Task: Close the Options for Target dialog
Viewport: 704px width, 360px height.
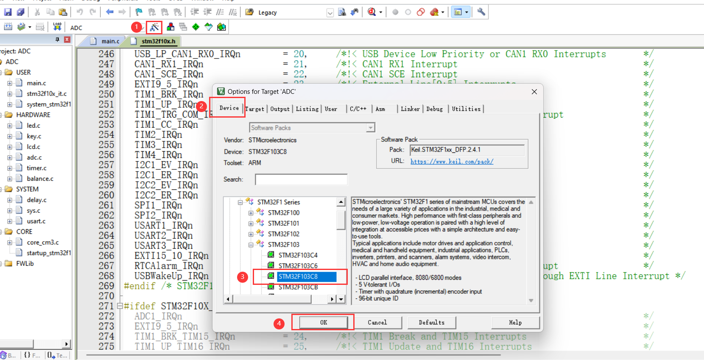Action: (534, 92)
